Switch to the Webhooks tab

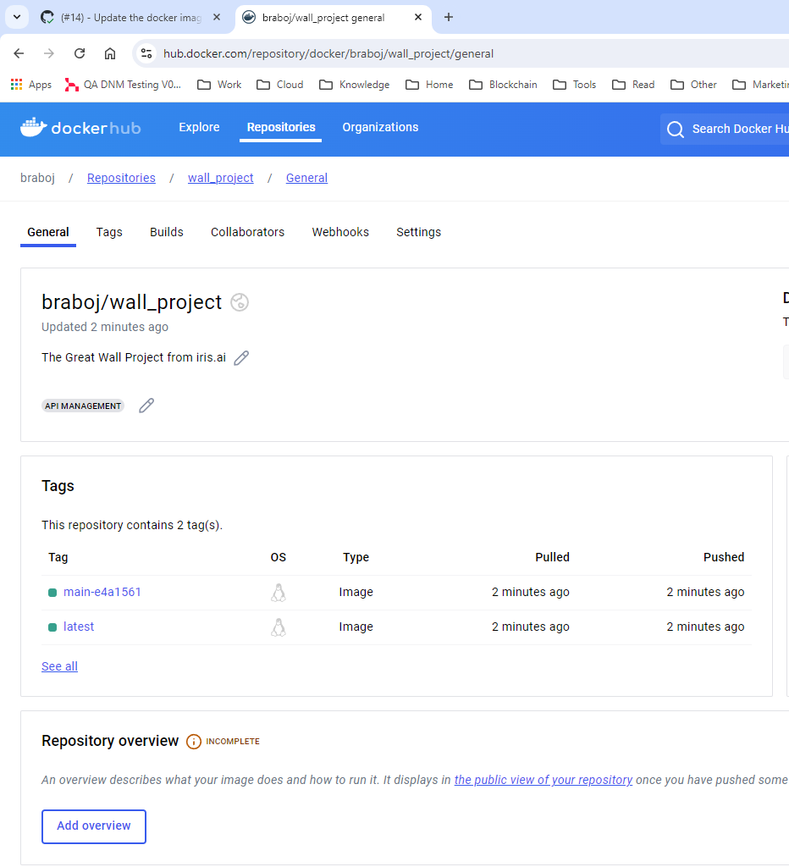pyautogui.click(x=340, y=232)
